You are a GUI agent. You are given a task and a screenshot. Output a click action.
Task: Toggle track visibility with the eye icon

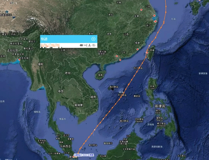93,45
